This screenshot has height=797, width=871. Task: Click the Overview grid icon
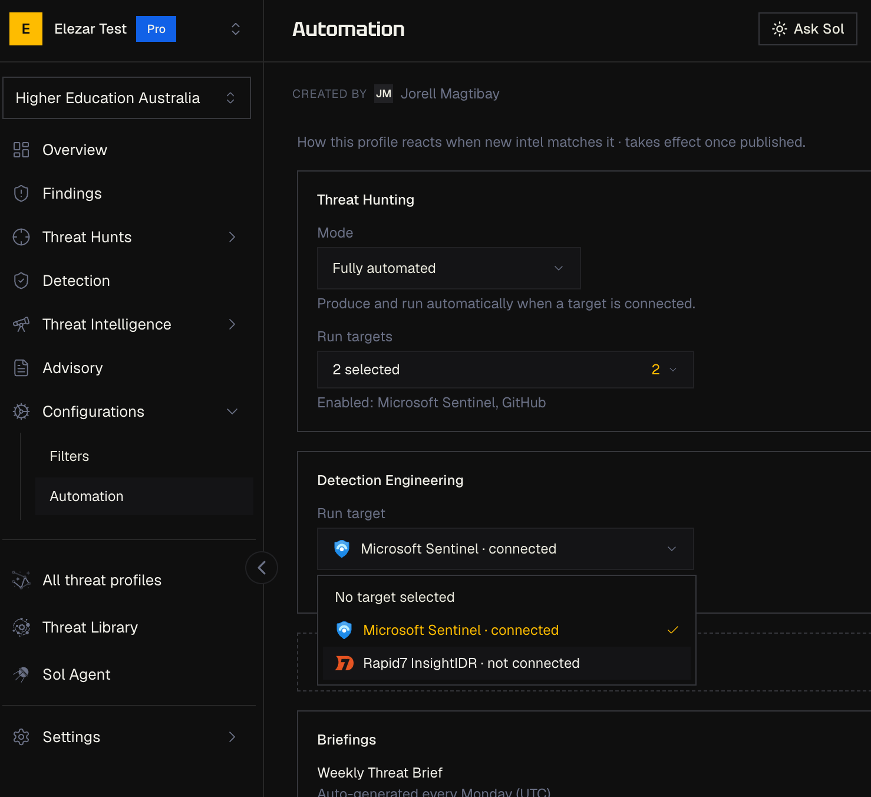(x=21, y=150)
